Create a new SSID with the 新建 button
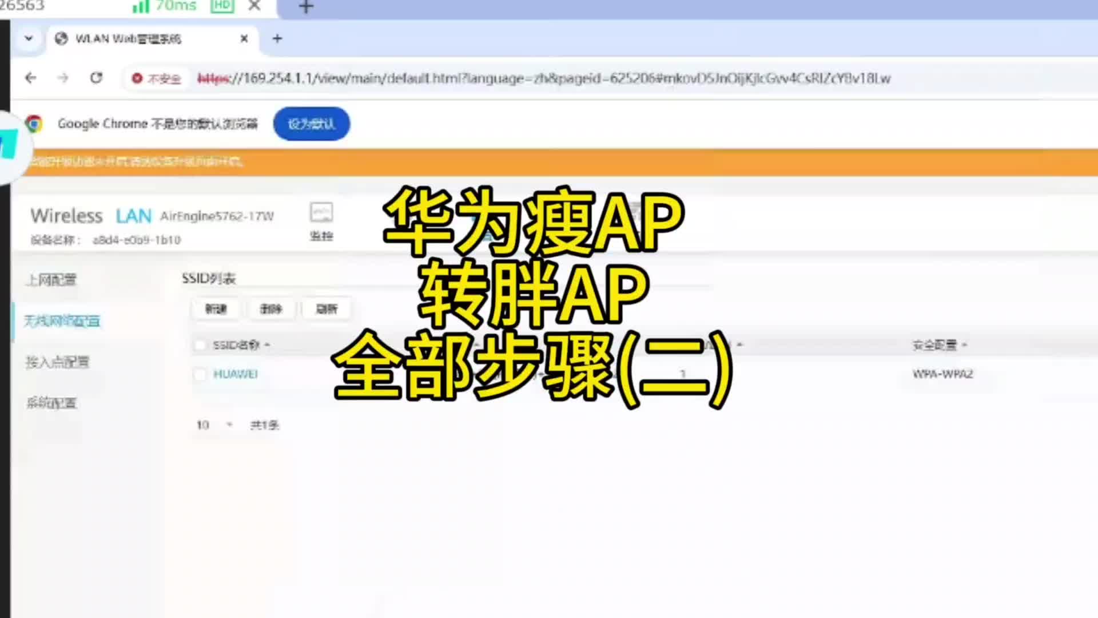This screenshot has height=618, width=1098. [x=216, y=308]
